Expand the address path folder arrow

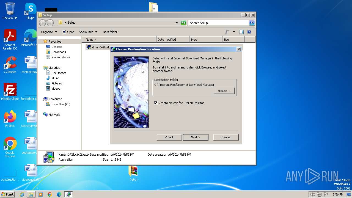(65, 23)
